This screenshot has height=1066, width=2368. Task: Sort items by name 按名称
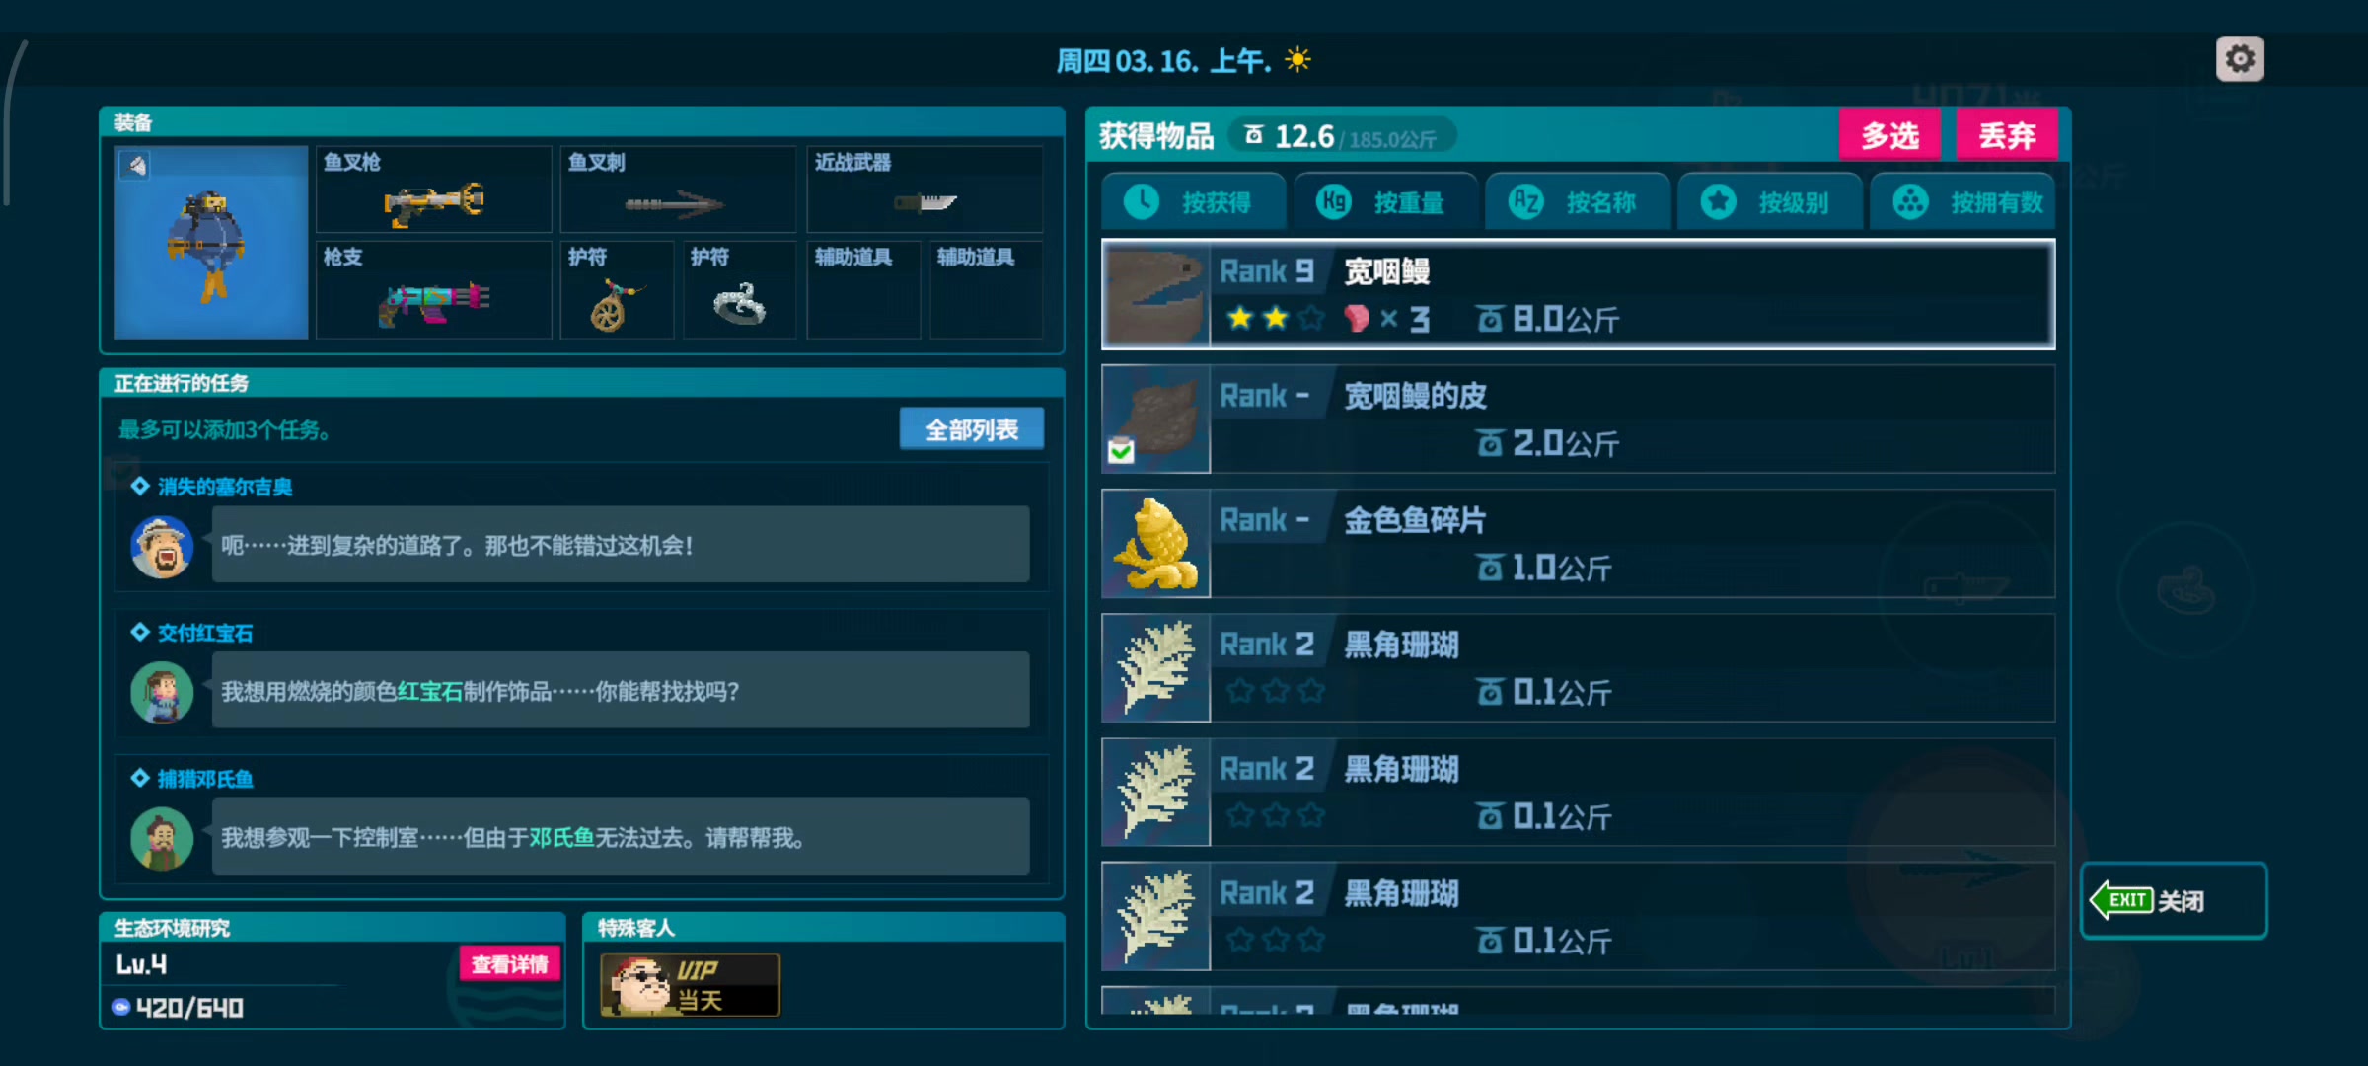(x=1577, y=202)
